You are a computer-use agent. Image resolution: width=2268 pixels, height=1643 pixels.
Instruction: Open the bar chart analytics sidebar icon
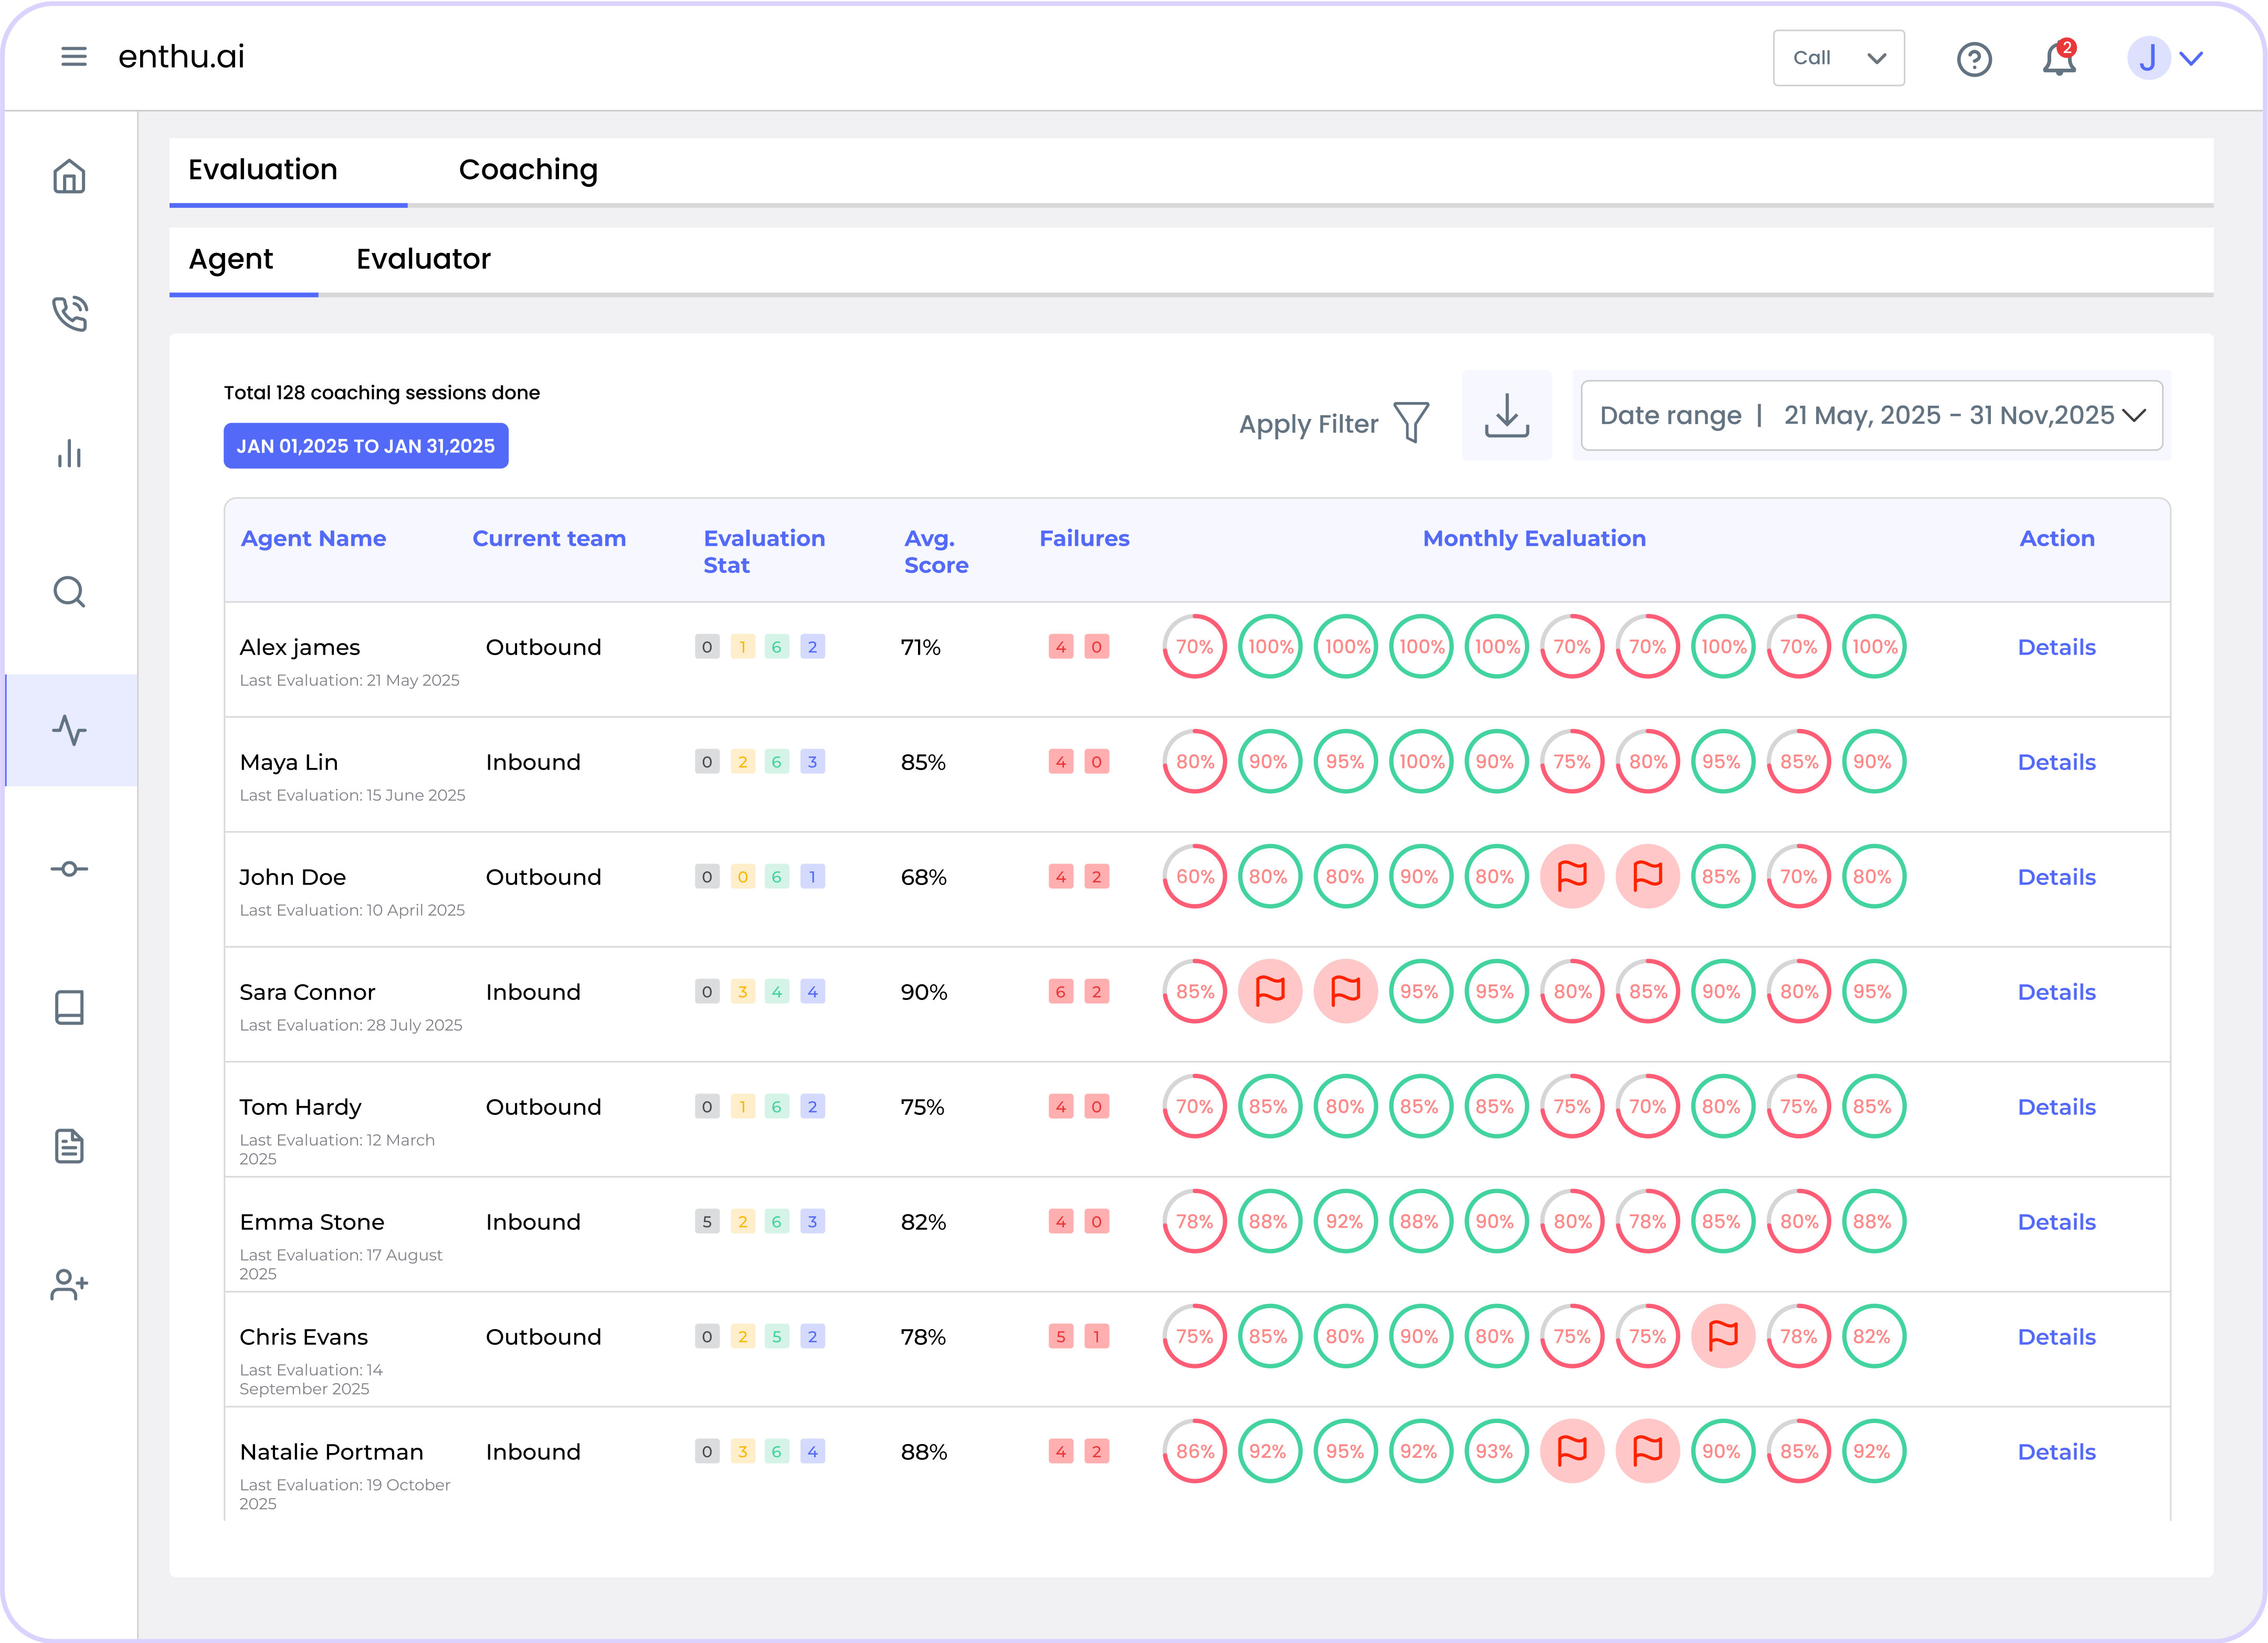coord(69,454)
